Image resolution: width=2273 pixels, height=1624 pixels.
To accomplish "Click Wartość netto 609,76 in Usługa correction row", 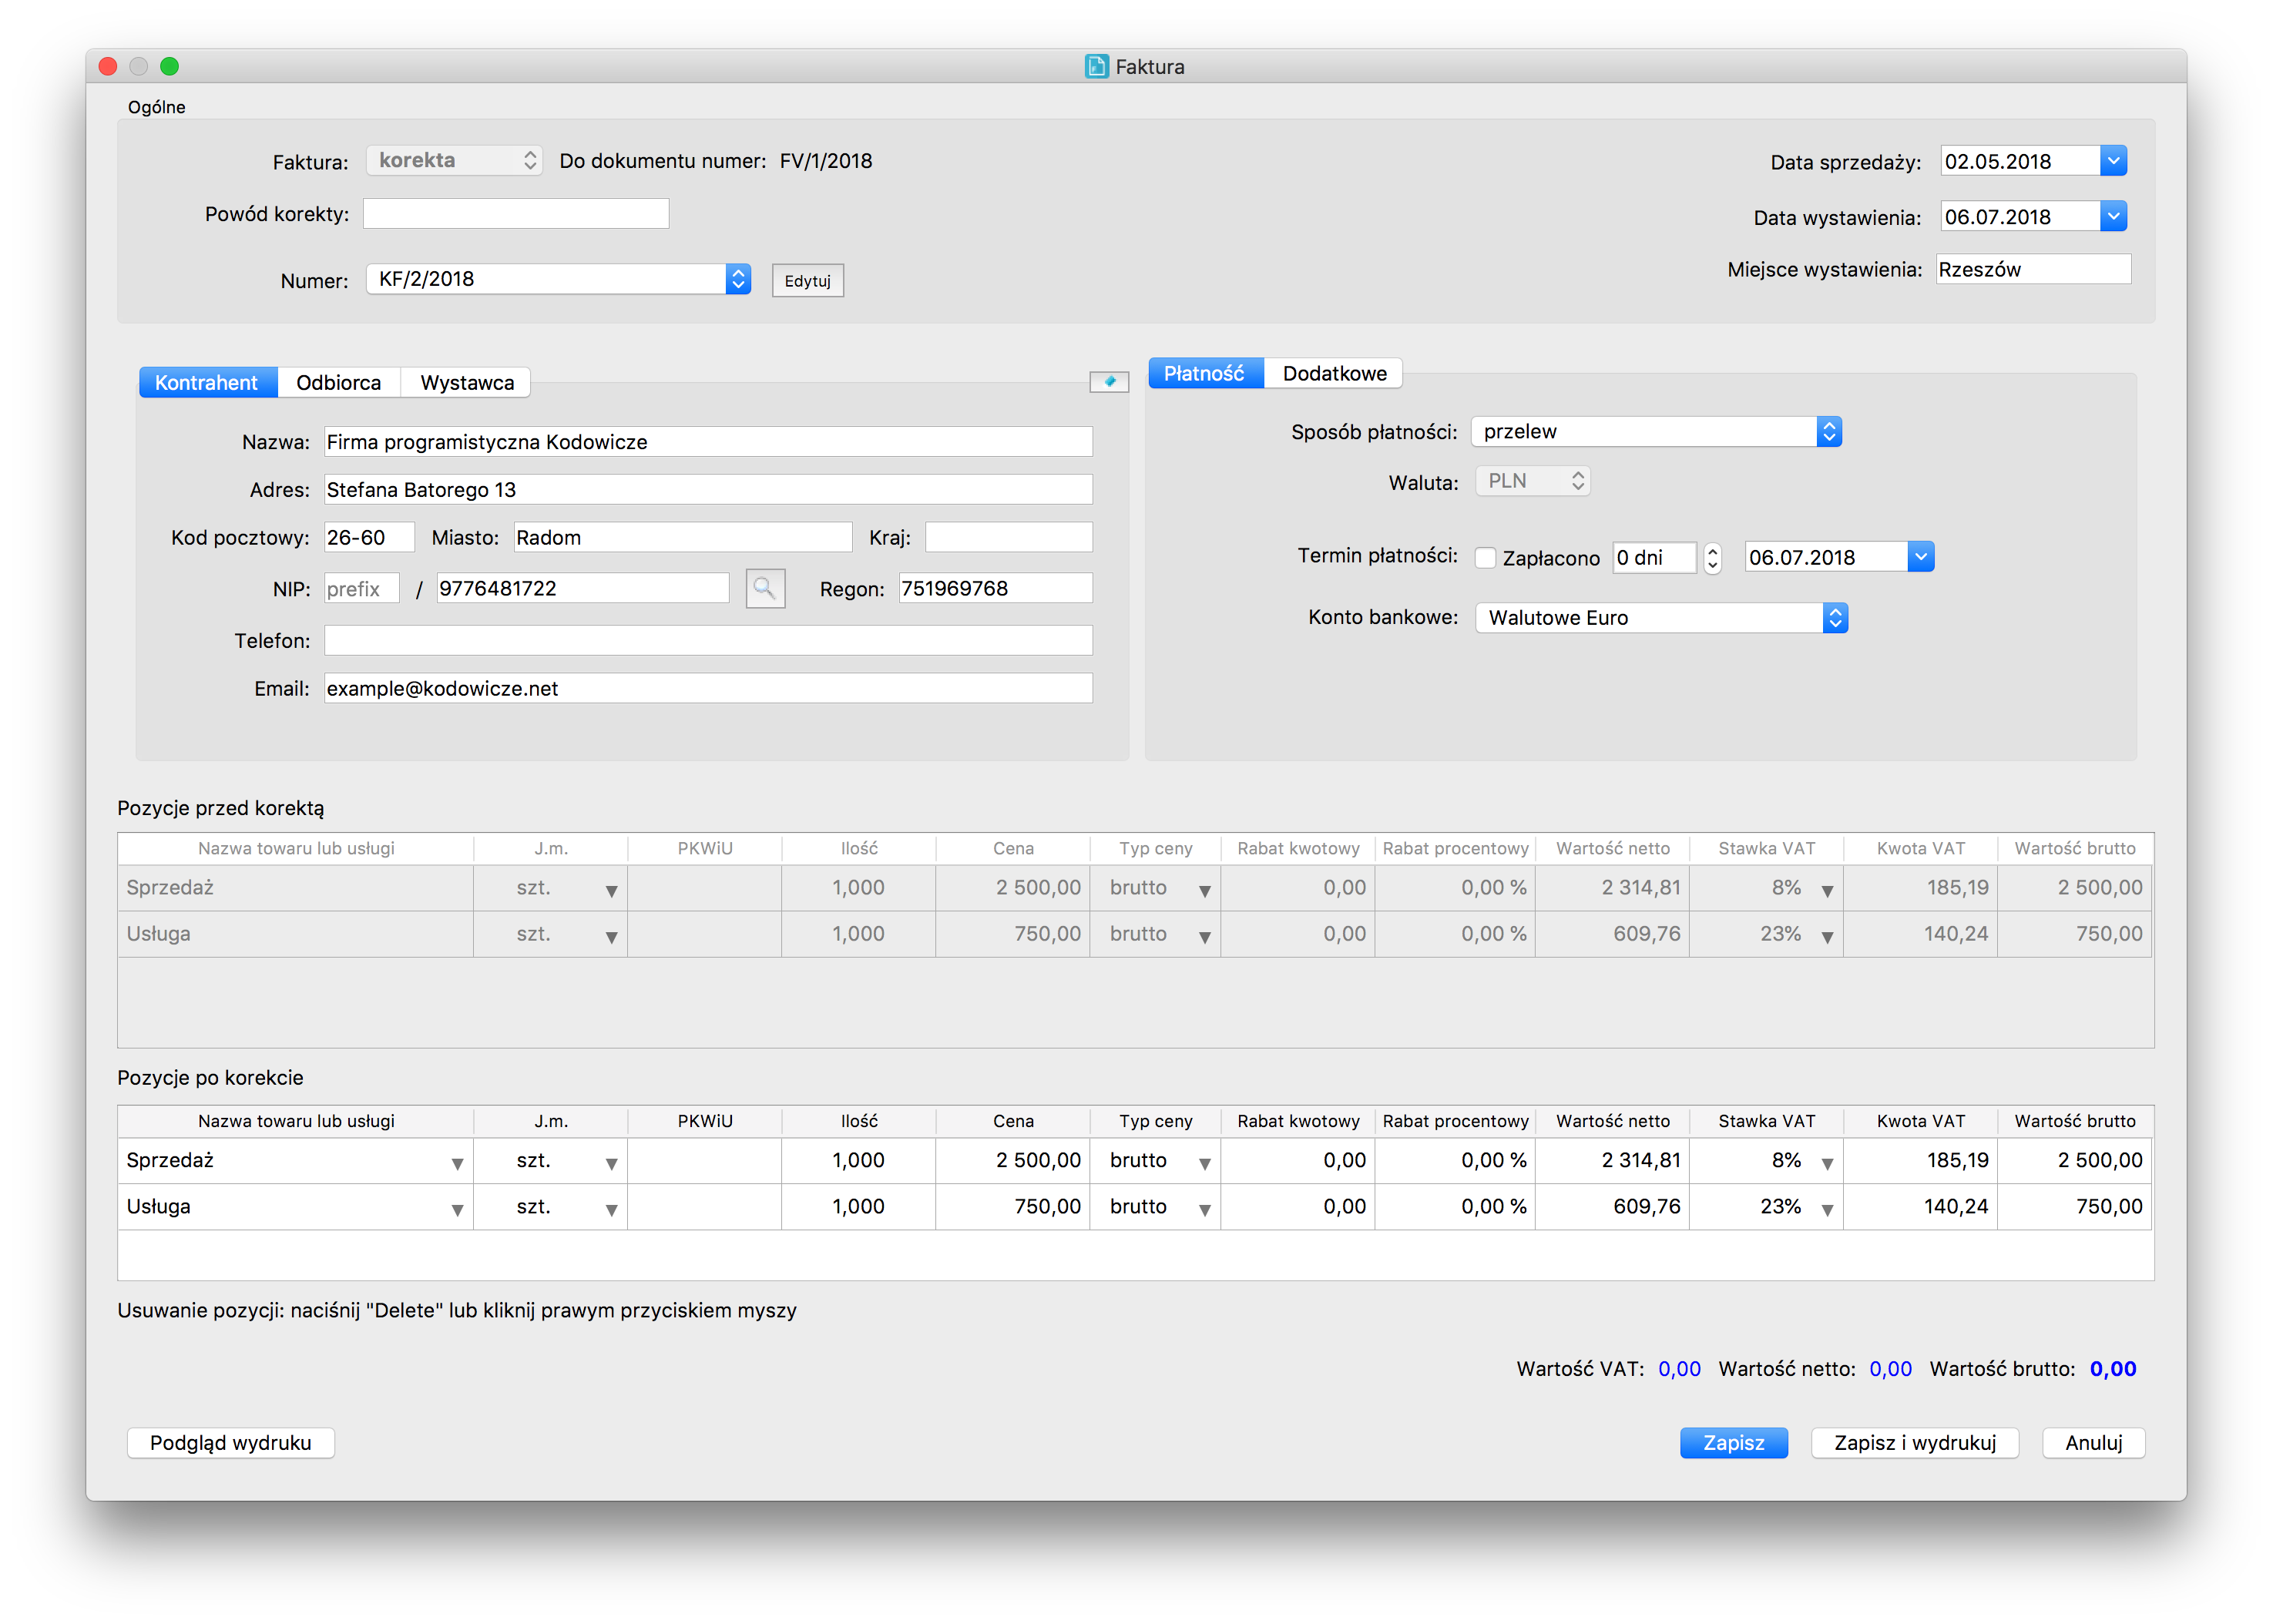I will click(1612, 1207).
